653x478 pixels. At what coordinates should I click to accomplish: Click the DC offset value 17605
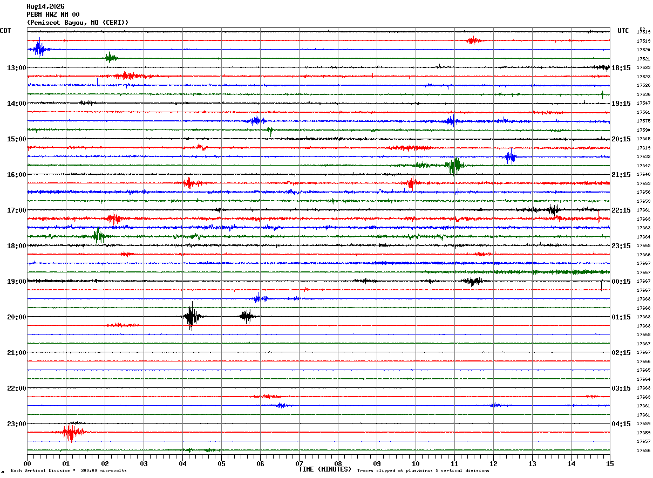(x=643, y=139)
